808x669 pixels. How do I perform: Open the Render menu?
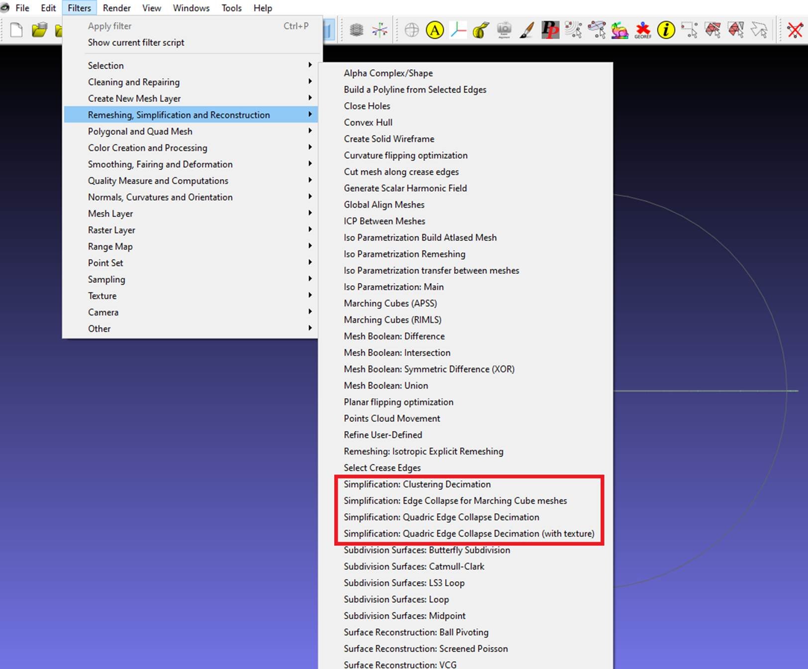coord(116,8)
